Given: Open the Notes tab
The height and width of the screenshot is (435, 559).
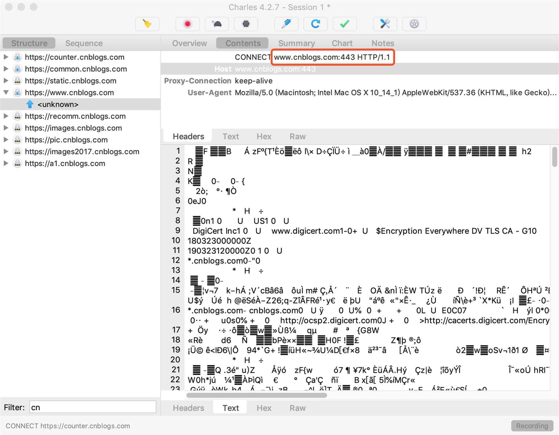Looking at the screenshot, I should pyautogui.click(x=383, y=43).
